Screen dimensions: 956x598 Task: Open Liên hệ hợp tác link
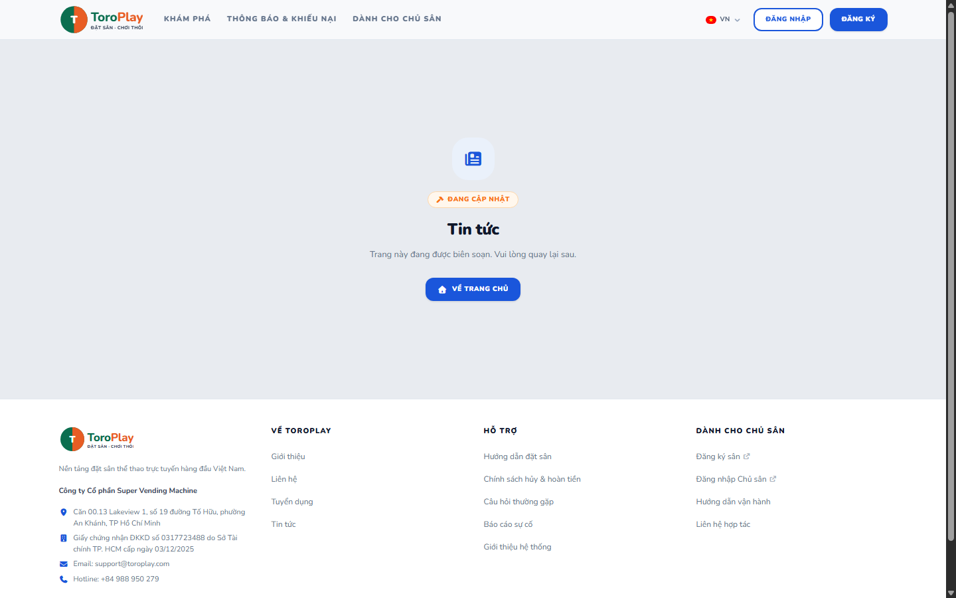click(x=723, y=524)
